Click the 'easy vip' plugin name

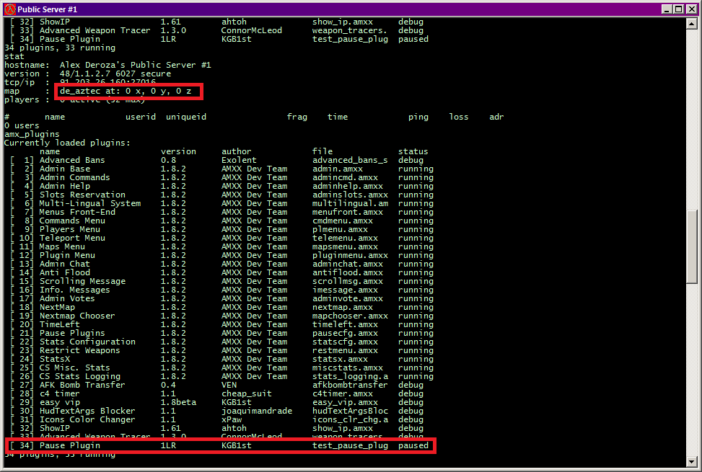(x=60, y=402)
